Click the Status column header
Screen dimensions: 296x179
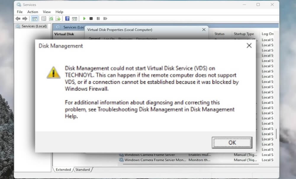tap(221, 34)
